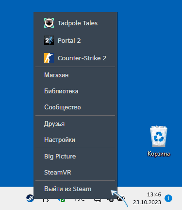Launch Tadpole Tales from Steam menu
The height and width of the screenshot is (210, 182).
pos(75,23)
